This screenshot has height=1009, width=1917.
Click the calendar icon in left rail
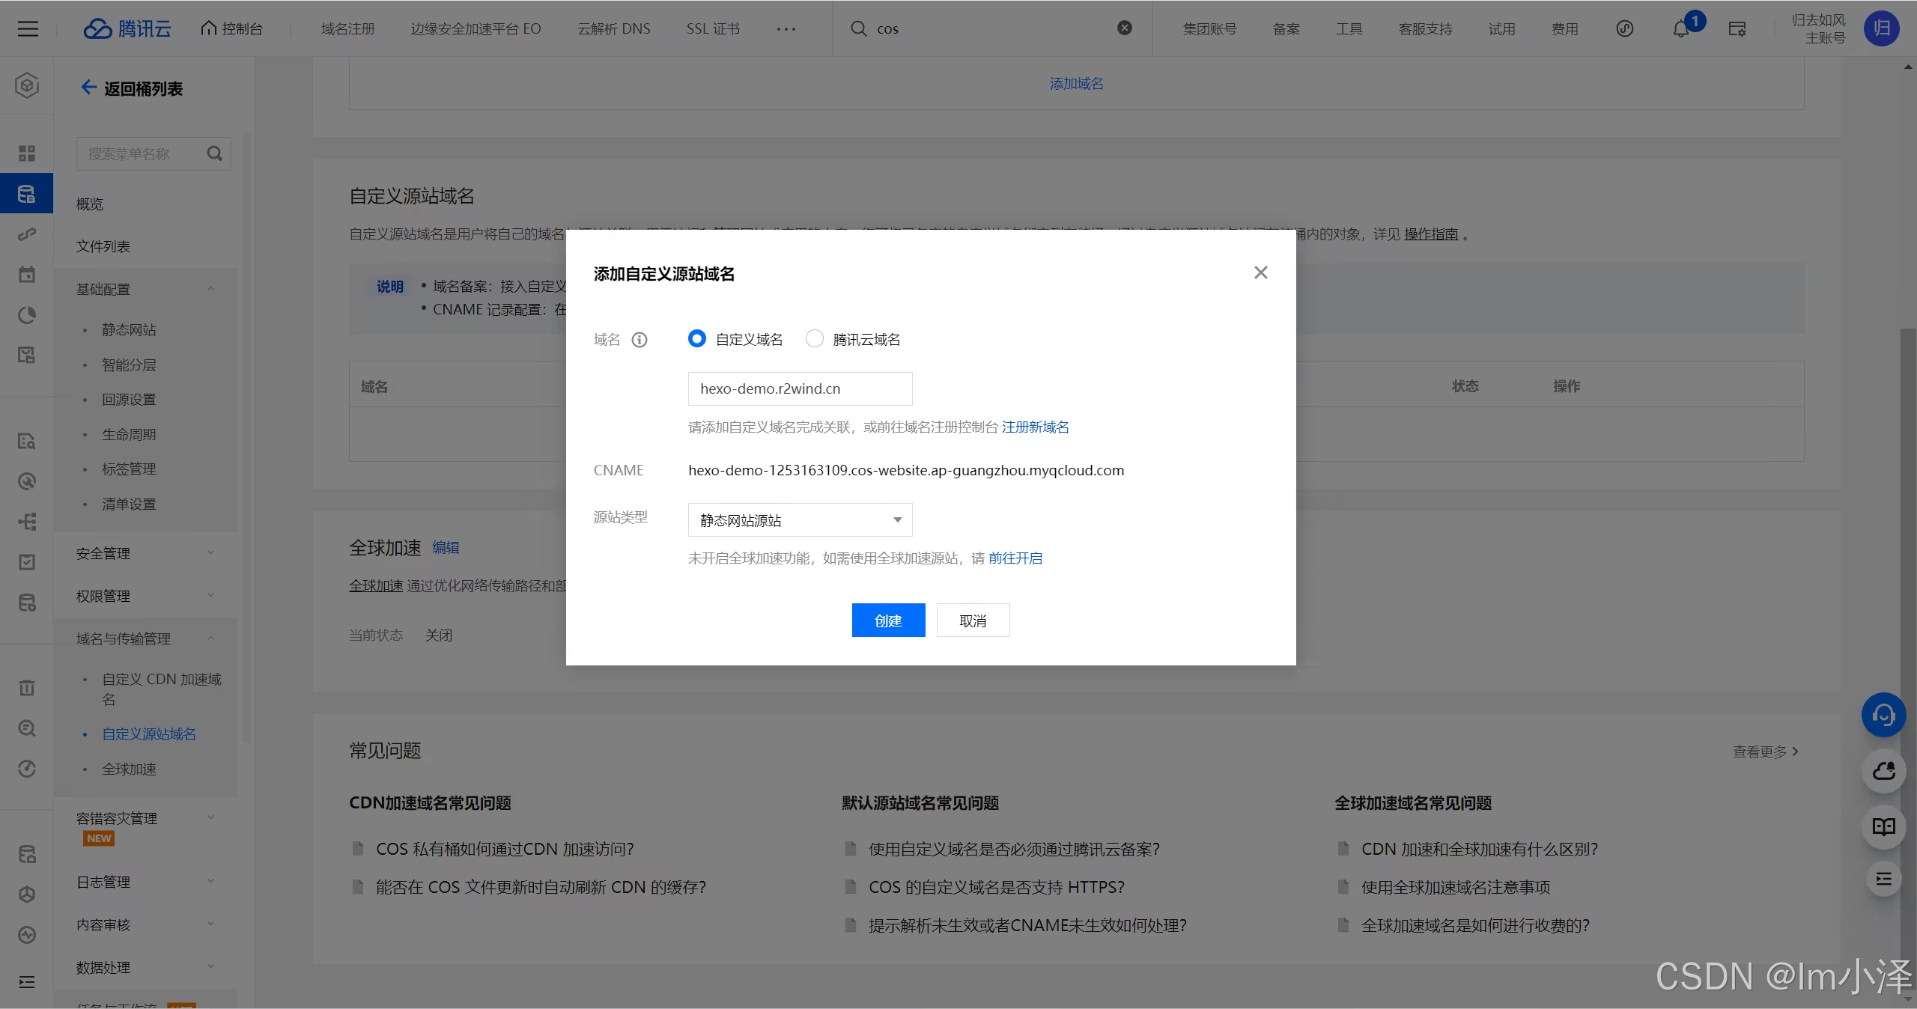click(27, 275)
